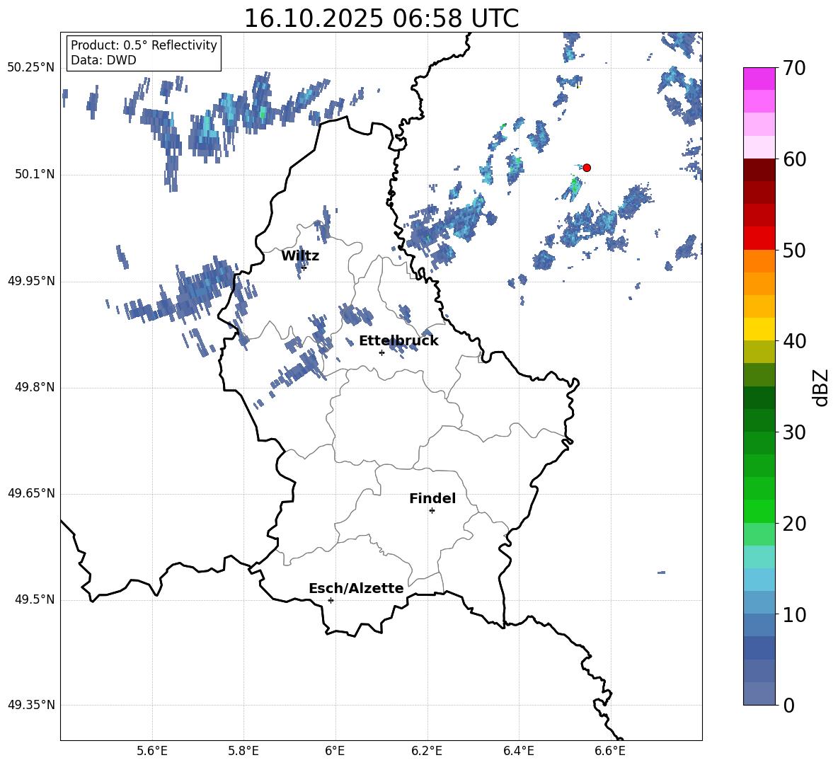838x765 pixels.
Task: Click the 16.10.2025 06:58 UTC title
Action: point(381,18)
